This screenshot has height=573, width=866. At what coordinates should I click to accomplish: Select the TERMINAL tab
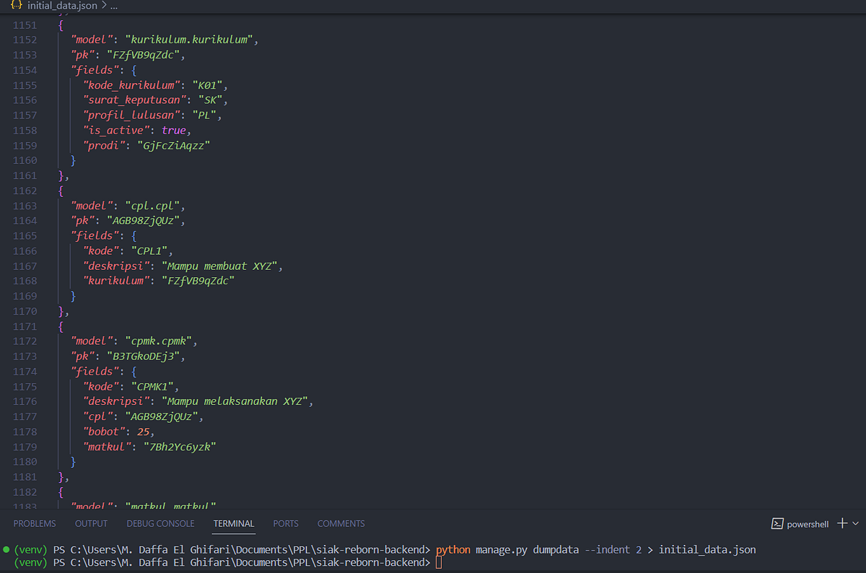point(233,523)
